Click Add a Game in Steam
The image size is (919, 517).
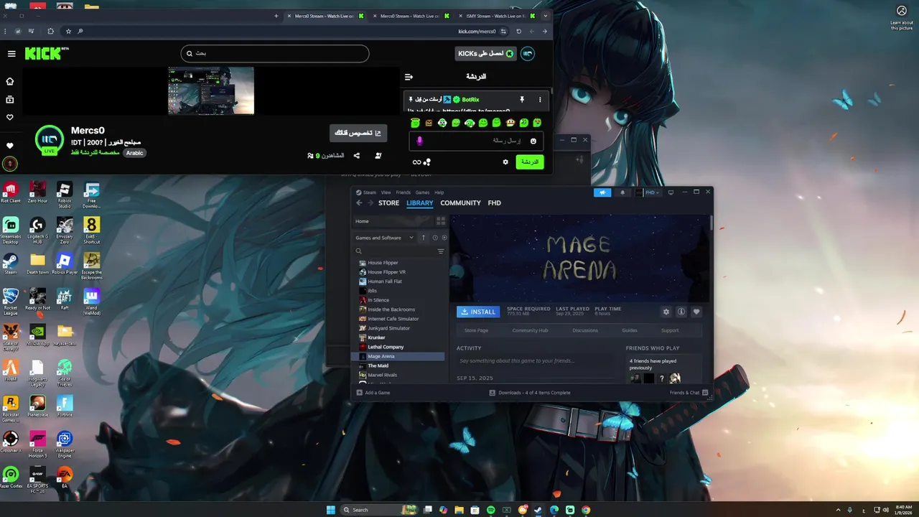pos(373,393)
